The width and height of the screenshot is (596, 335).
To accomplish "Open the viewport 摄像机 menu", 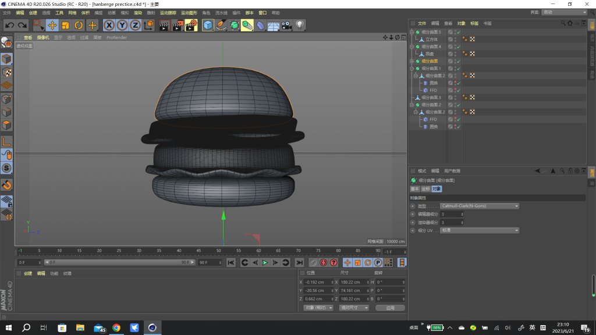I will (x=43, y=38).
